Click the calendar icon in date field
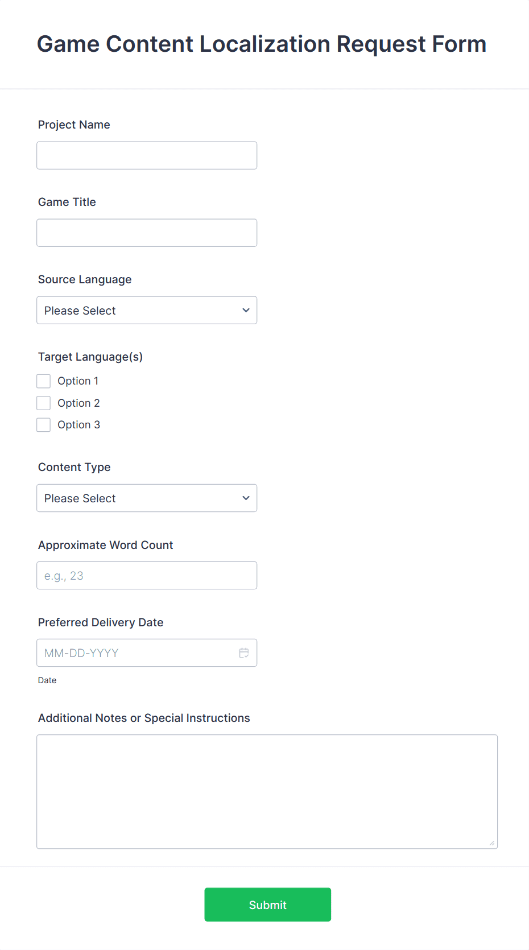This screenshot has width=529, height=950. click(244, 653)
